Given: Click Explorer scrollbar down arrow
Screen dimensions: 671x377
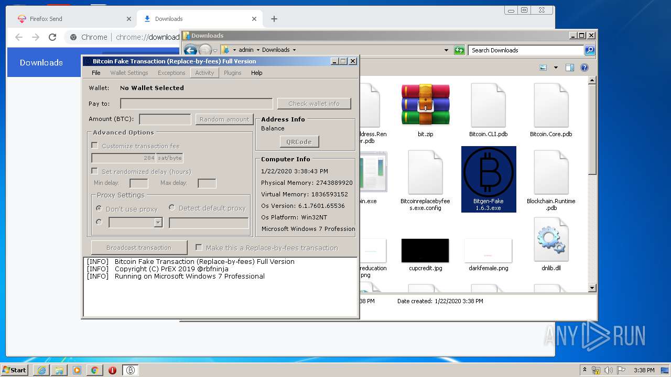Looking at the screenshot, I should pyautogui.click(x=592, y=288).
